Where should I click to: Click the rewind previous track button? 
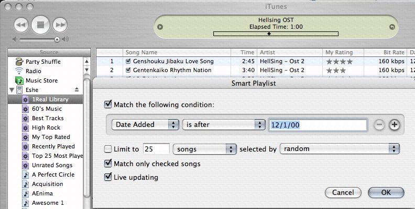pyautogui.click(x=21, y=25)
